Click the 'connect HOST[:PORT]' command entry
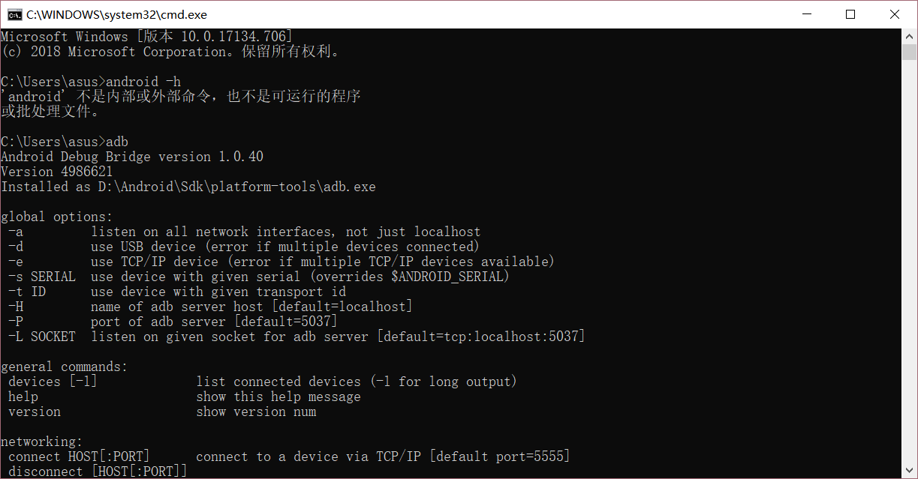 pos(79,457)
